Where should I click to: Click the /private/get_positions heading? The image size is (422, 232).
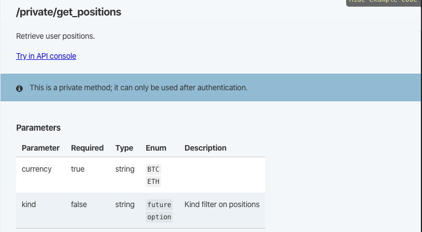tap(69, 12)
